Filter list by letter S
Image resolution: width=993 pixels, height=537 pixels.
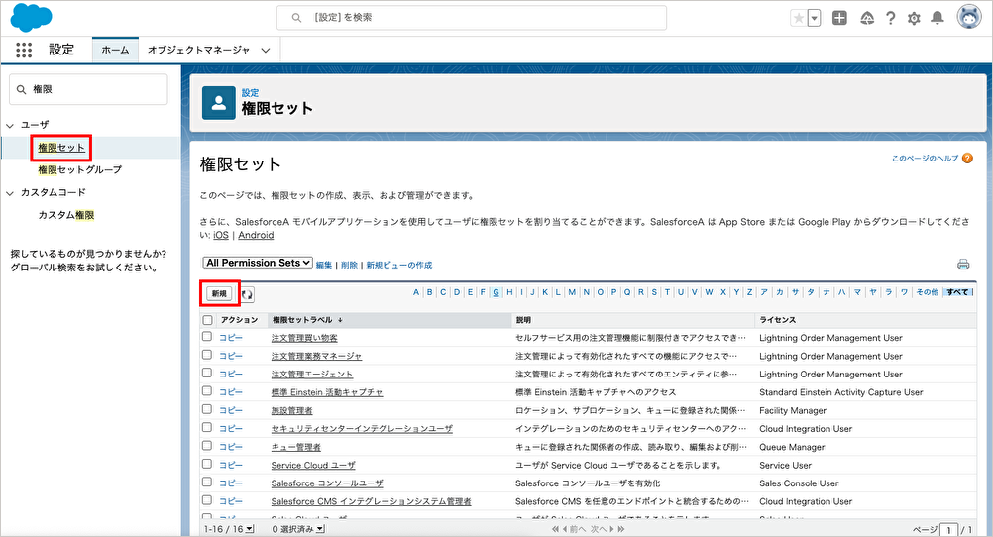(654, 292)
